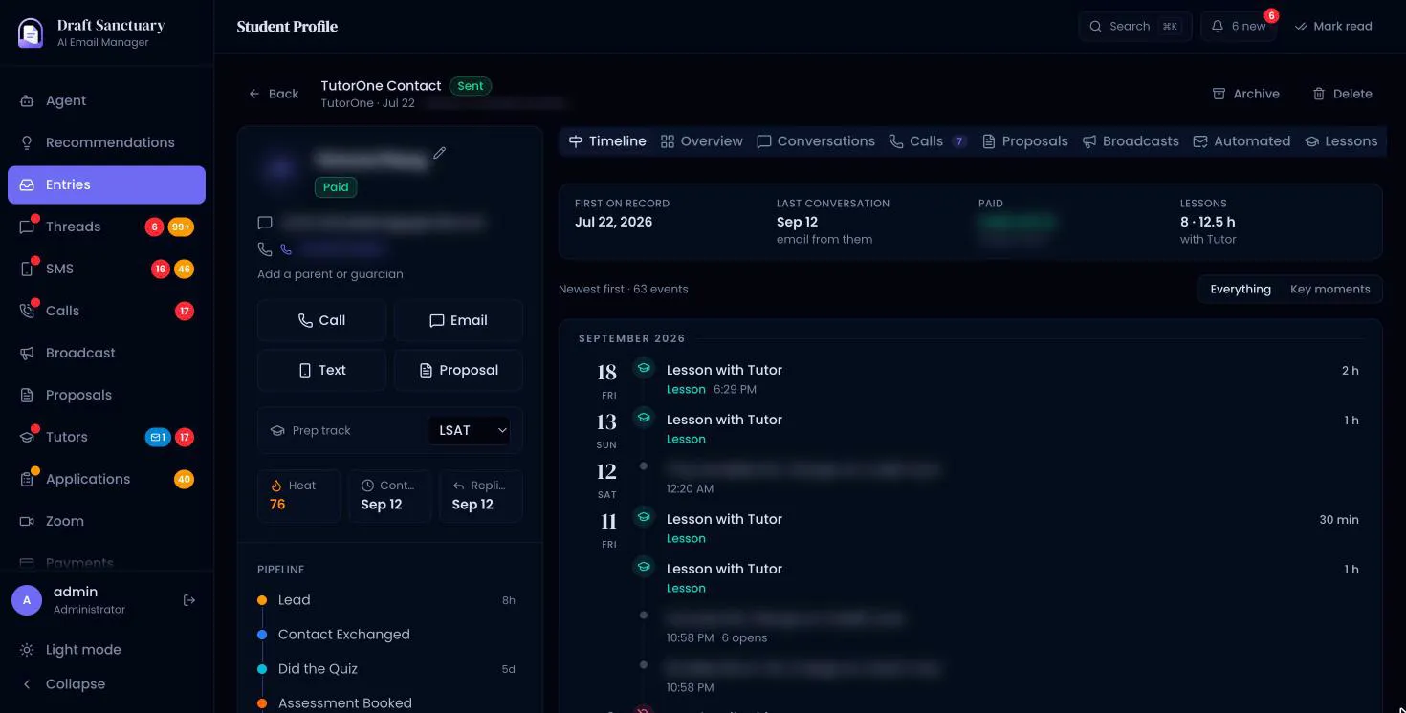Switch to Light mode
This screenshot has width=1406, height=713.
coord(106,649)
